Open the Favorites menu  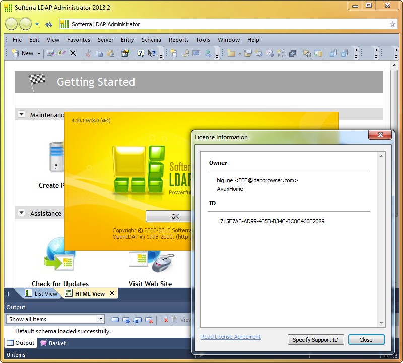[x=79, y=40]
